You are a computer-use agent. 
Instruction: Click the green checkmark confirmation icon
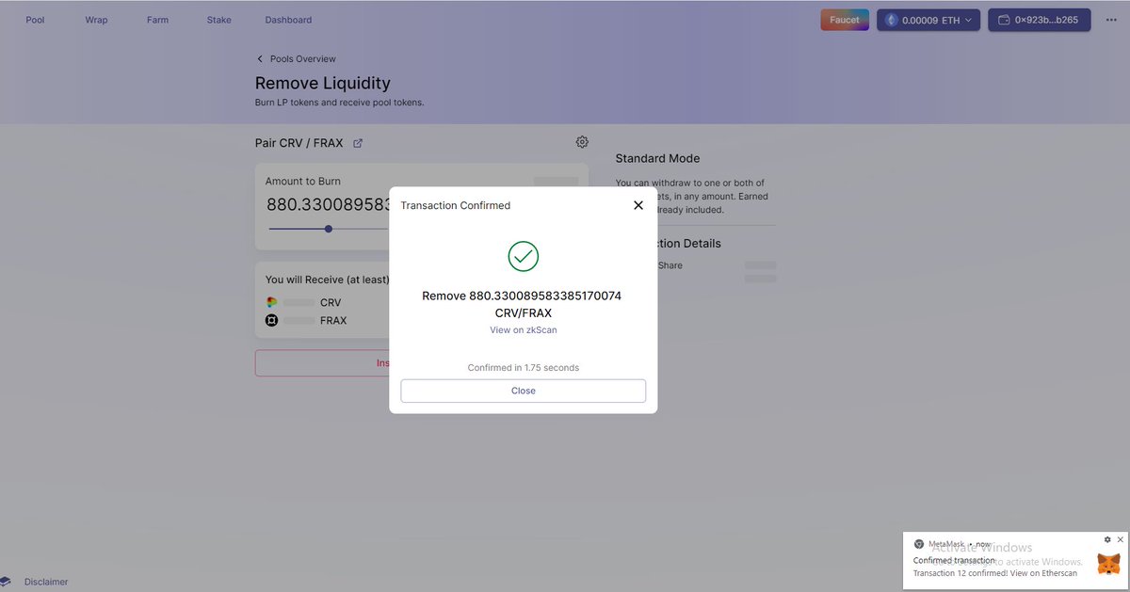click(x=524, y=256)
